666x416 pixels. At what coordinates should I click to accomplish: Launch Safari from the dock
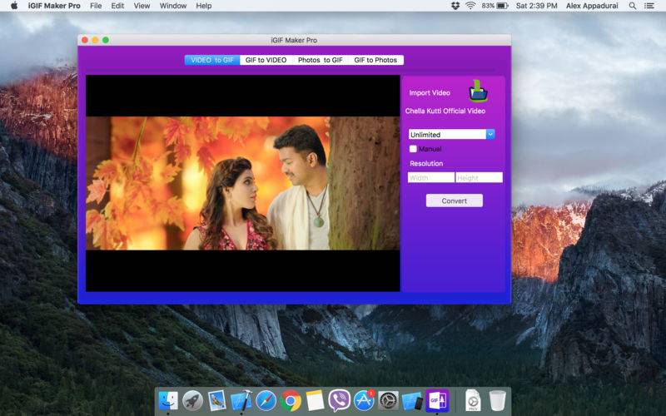pos(266,401)
